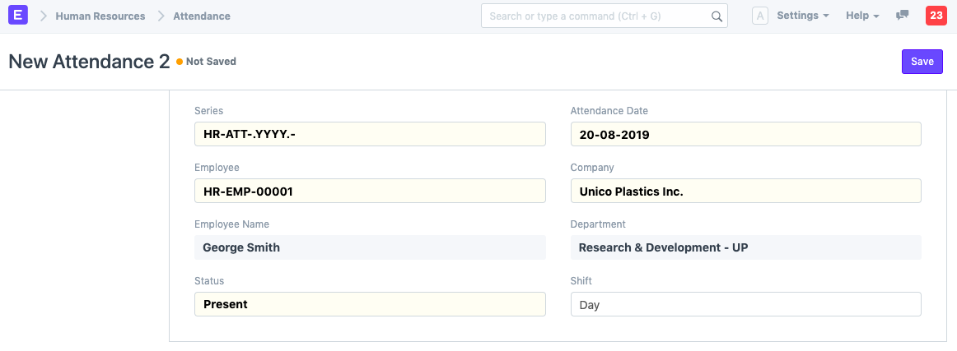Screen dimensions: 957x351
Task: Click the Shift field showing Day
Action: pos(745,304)
